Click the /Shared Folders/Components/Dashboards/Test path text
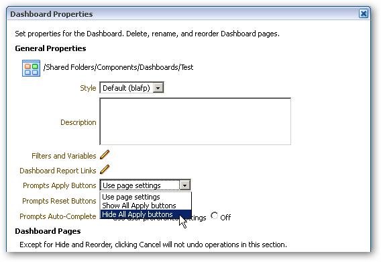Screen dimensions: 381x262 point(118,67)
